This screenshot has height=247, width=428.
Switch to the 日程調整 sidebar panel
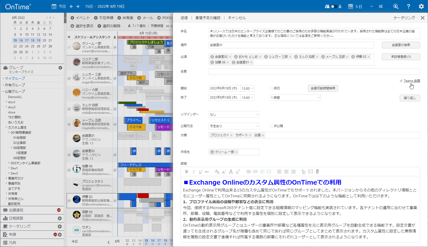15,218
